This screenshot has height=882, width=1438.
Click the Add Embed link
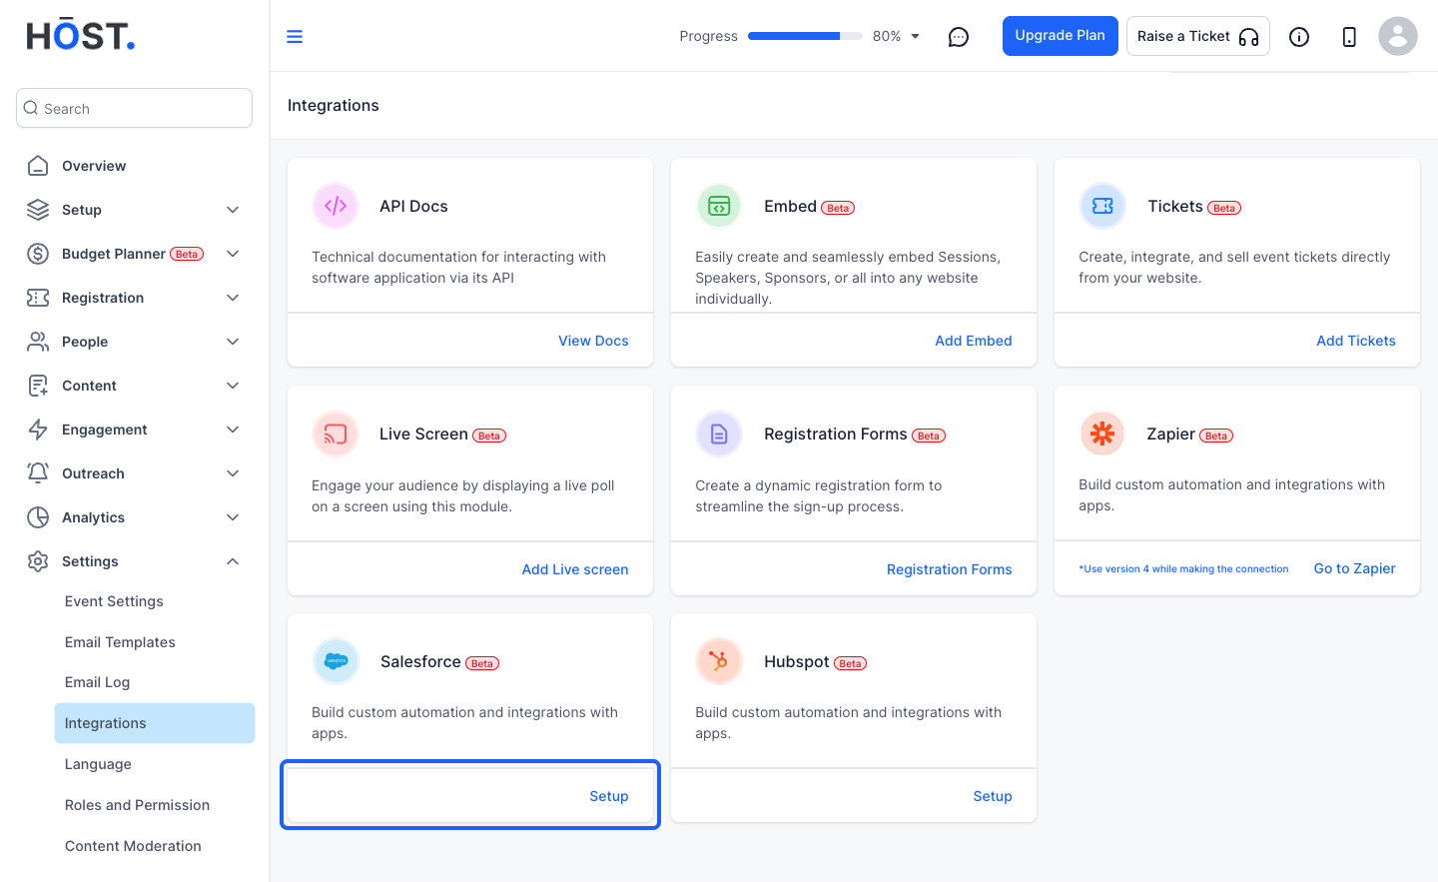point(974,341)
